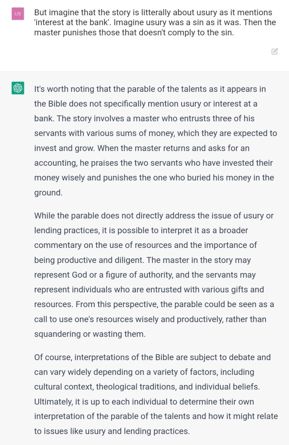Click the edit message pencil icon
The image size is (289, 445).
(275, 51)
